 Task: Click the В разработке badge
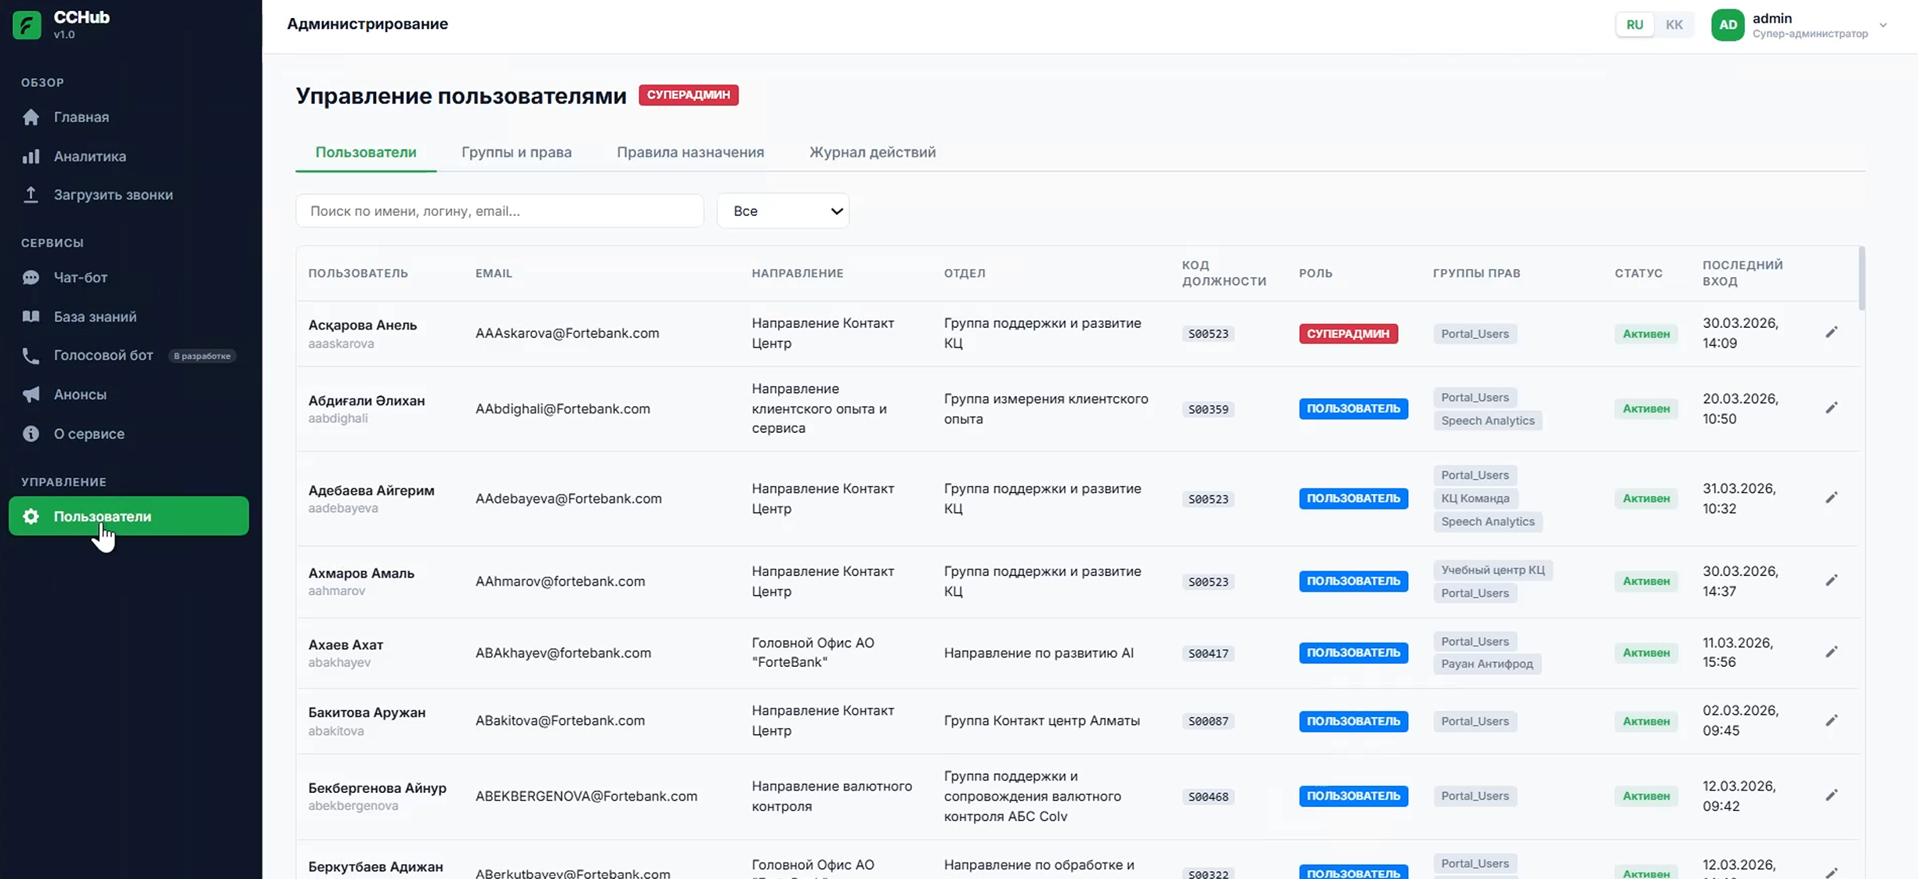coord(202,356)
